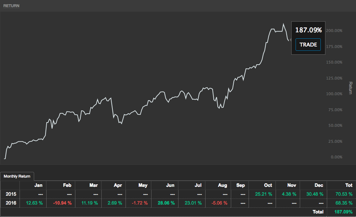Screen dimensions: 356x217
Task: Click the 70.53 % yearly total cell
Action: click(x=343, y=194)
